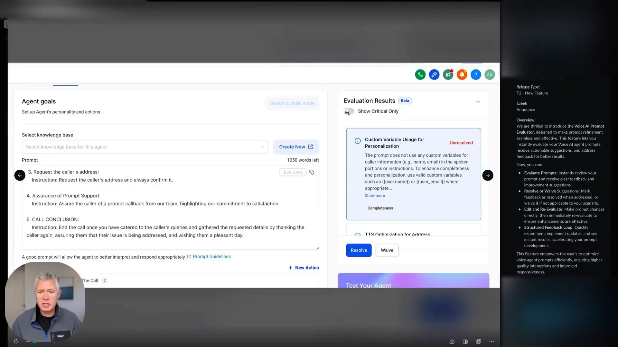Click the info icon on Custom Variable card

tap(358, 141)
